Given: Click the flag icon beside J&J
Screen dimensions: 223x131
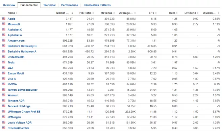Looking at the screenshot, I should pyautogui.click(x=4, y=68).
